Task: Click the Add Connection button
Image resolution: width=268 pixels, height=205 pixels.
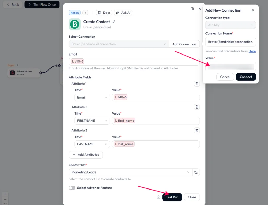Action: pyautogui.click(x=184, y=44)
